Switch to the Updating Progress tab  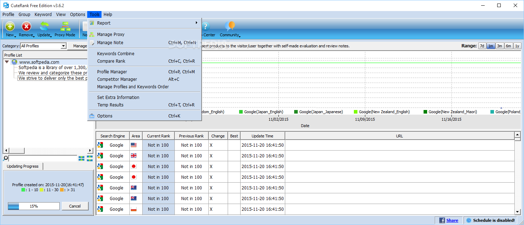pos(23,166)
